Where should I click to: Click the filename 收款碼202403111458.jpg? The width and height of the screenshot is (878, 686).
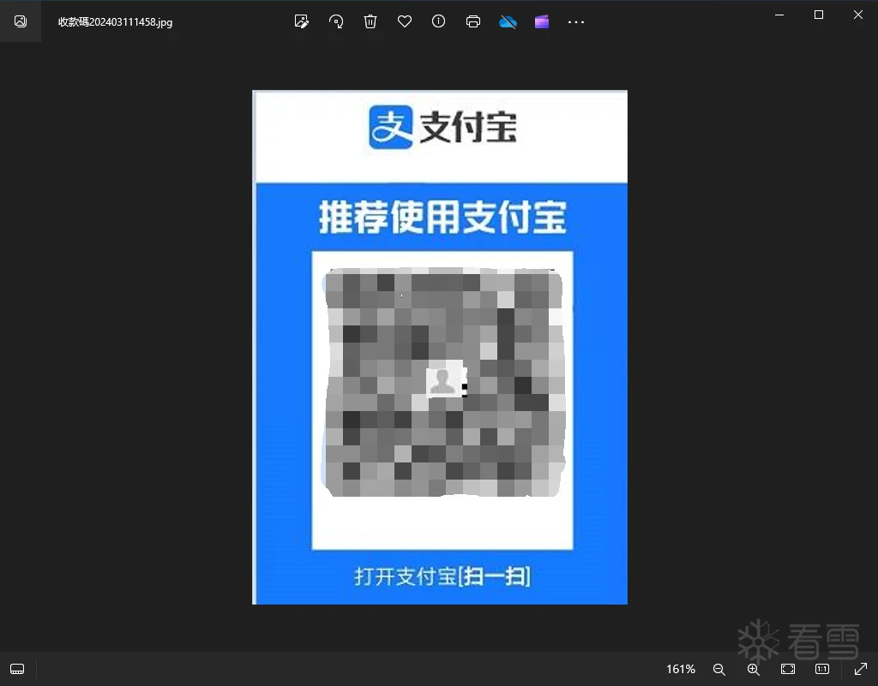pos(116,22)
